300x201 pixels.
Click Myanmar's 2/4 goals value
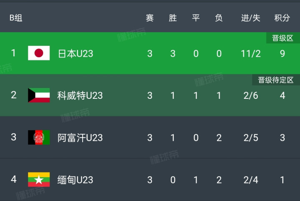pos(251,180)
